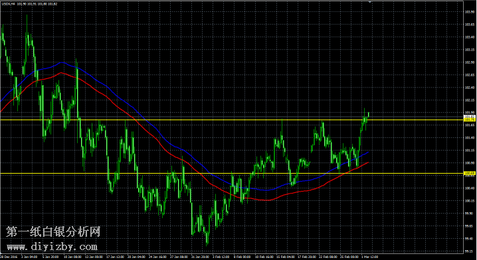Click the 102.65 price axis value
Screen dimensions: 477x260
470,75
